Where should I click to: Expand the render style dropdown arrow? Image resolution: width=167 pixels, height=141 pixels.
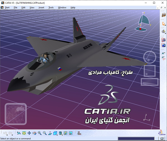62,135
